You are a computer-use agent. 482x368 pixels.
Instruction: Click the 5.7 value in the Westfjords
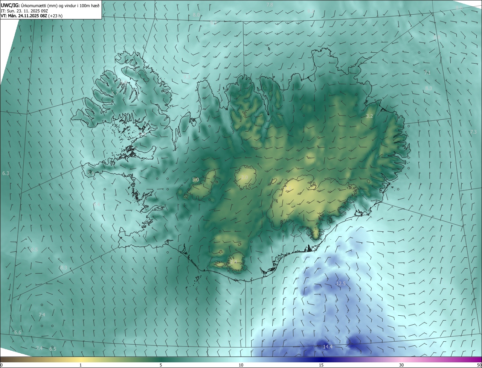click(x=115, y=93)
